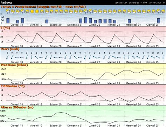Click 17 on the T (°C) axis

point(2,42)
